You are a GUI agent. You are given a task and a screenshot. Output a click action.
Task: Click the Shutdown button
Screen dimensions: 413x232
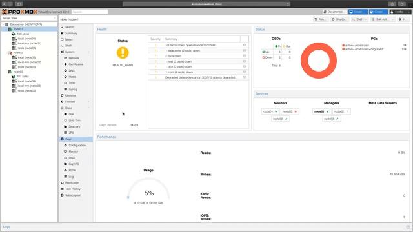[339, 19]
